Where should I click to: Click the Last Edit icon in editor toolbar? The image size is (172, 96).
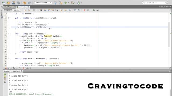pos(25,10)
